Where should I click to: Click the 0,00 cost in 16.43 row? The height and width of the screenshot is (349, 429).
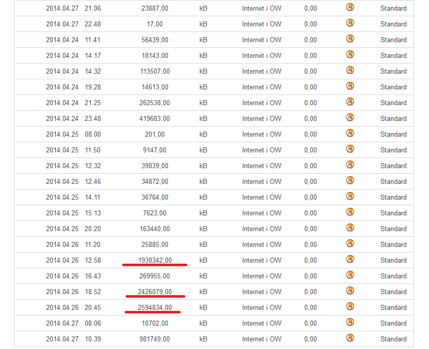point(310,276)
